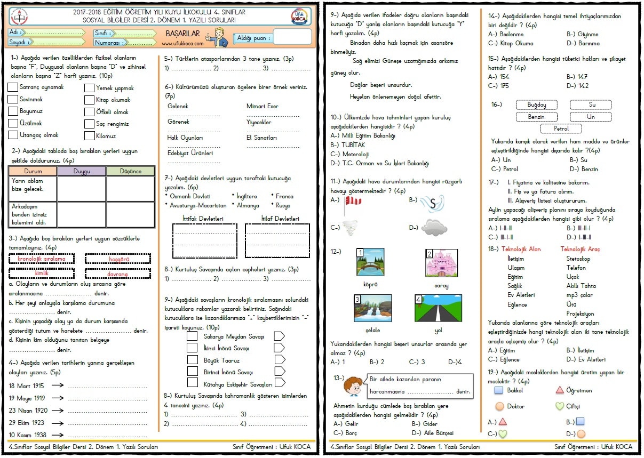Screen dimensions: 644x458
Task: Click "Stetoskop" in the Teknolojik Araç list
Action: coord(578,259)
